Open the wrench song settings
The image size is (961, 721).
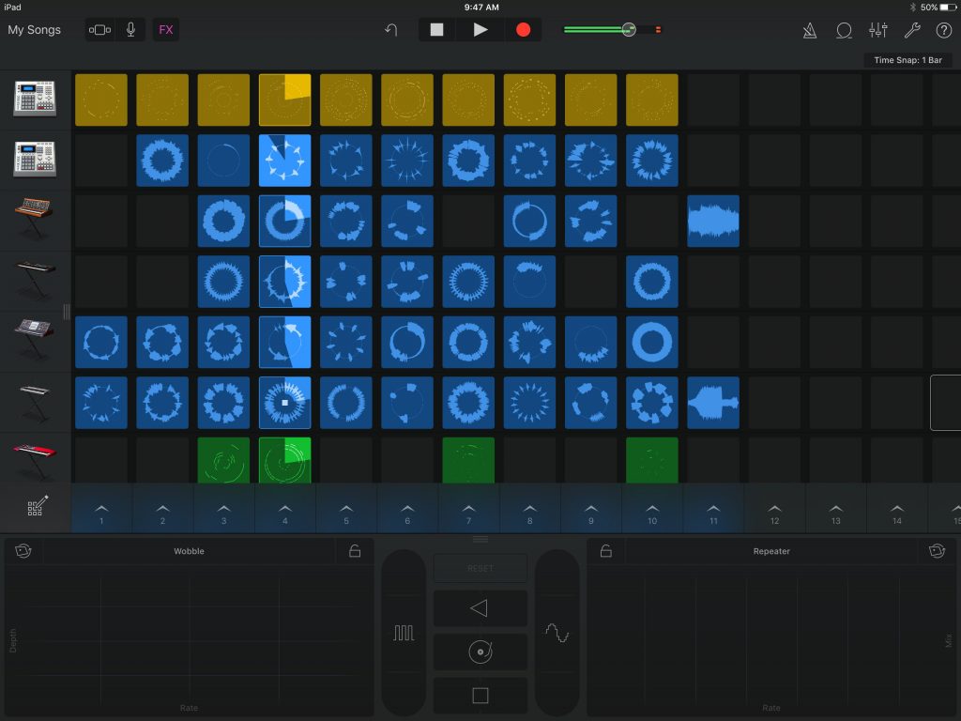click(911, 30)
